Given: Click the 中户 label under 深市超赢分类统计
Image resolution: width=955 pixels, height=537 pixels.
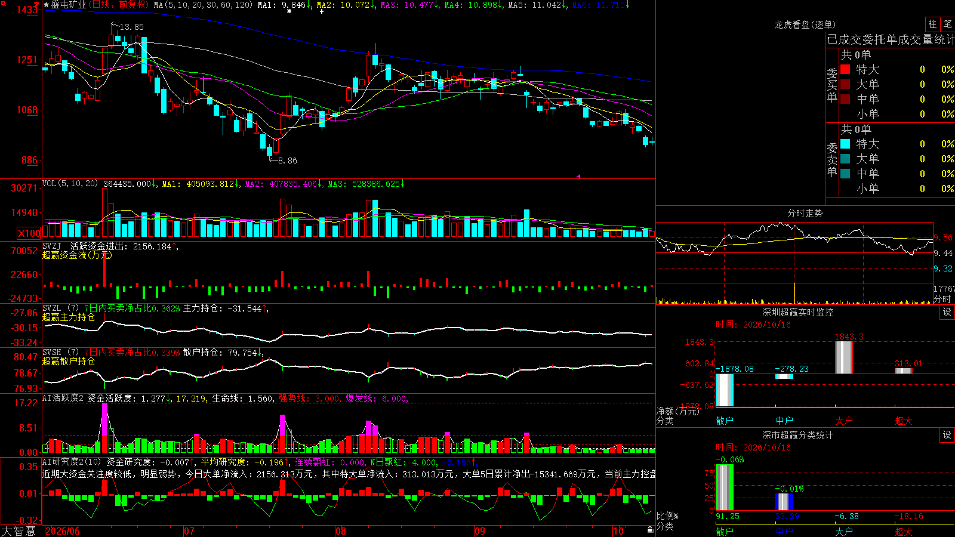Looking at the screenshot, I should click(784, 532).
